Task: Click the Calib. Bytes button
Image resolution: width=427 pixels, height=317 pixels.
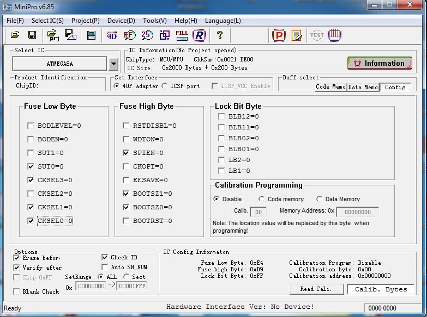Action: click(381, 289)
